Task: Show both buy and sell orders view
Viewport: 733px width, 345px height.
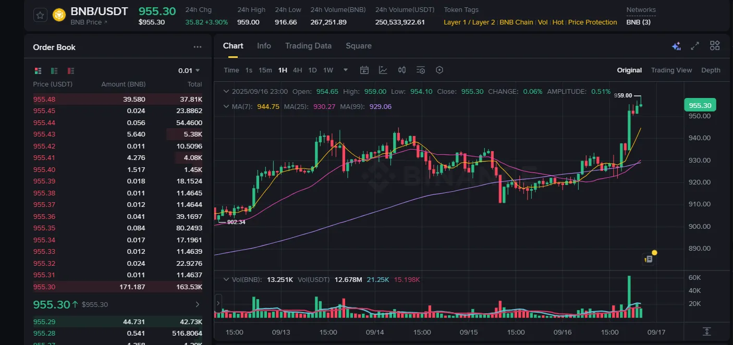Action: [38, 70]
